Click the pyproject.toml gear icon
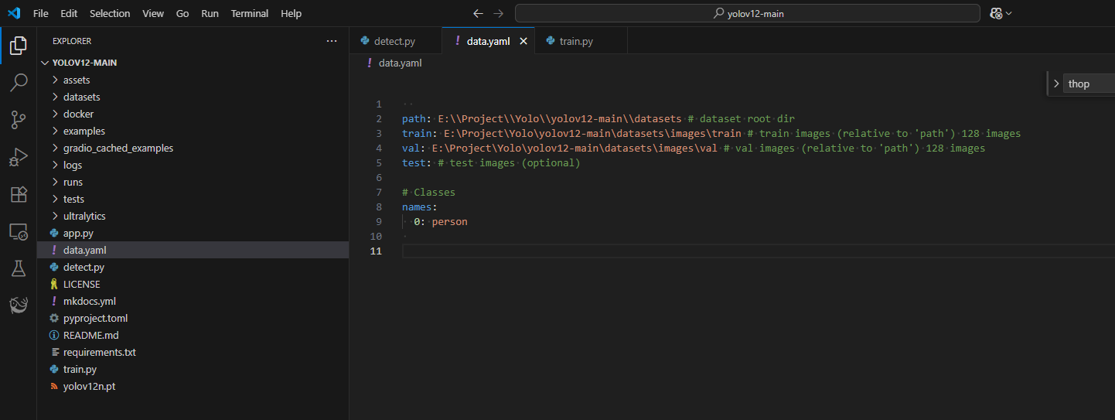 pyautogui.click(x=54, y=318)
